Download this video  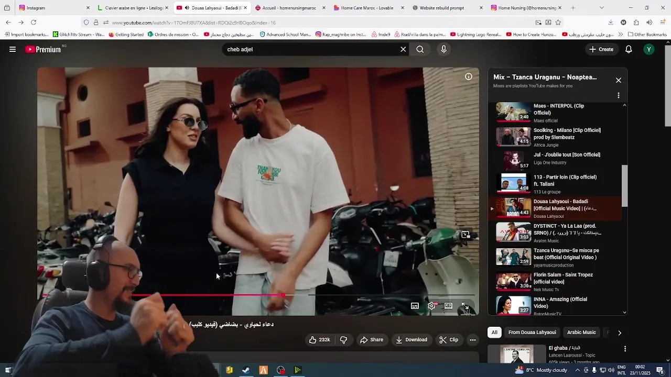coord(412,340)
